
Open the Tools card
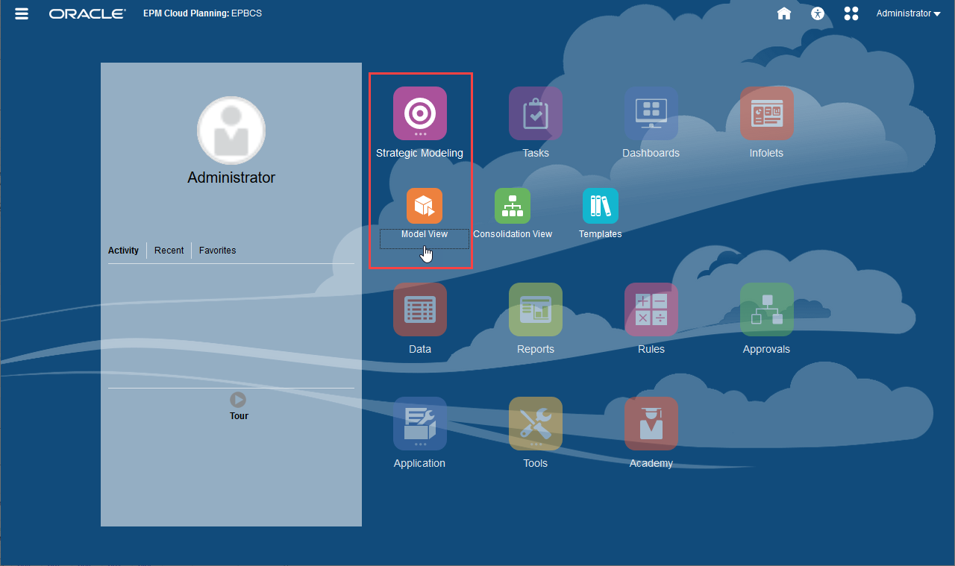535,424
